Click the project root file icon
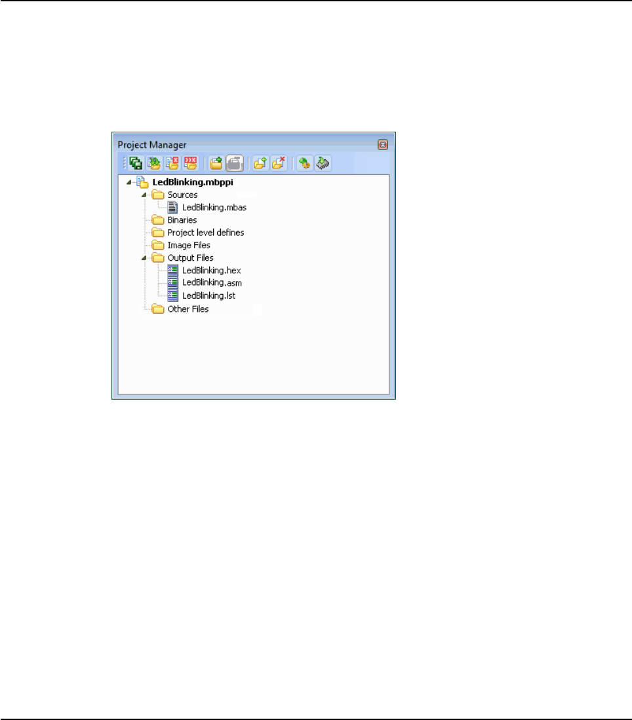 point(142,182)
